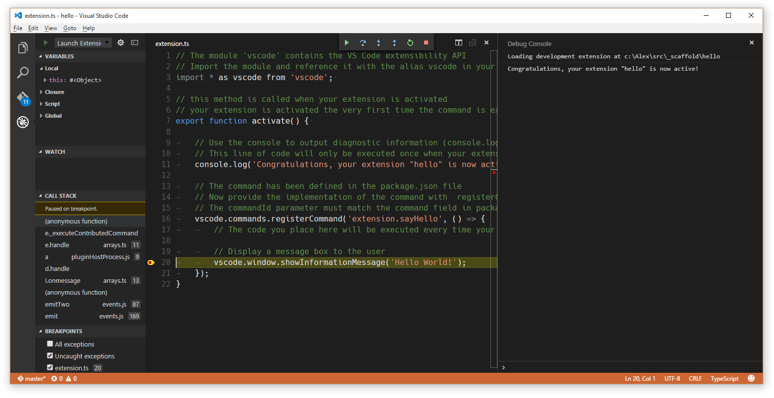The width and height of the screenshot is (774, 398).
Task: Click the Continue debugging button
Action: tap(347, 43)
